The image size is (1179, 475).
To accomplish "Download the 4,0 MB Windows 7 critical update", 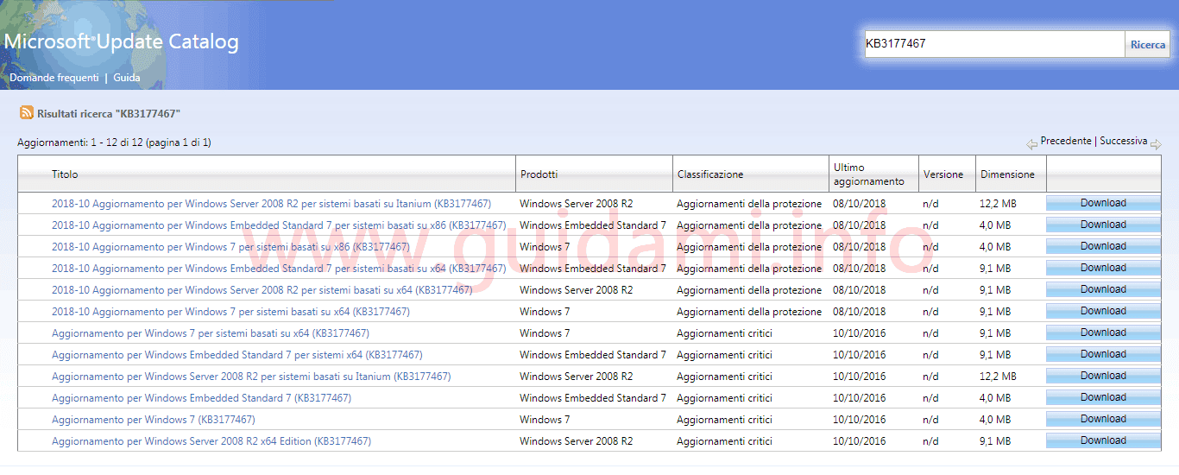I will click(x=1103, y=419).
